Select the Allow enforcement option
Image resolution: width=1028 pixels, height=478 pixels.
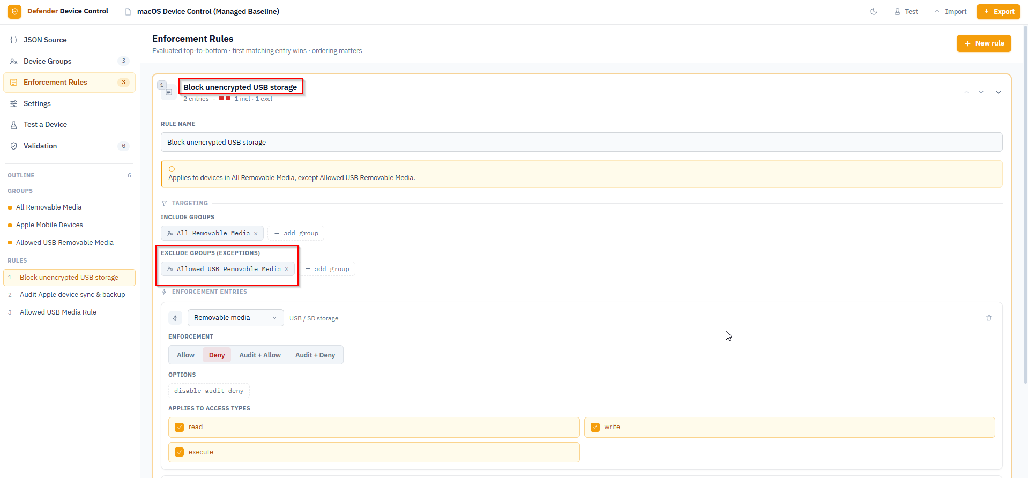coord(186,355)
